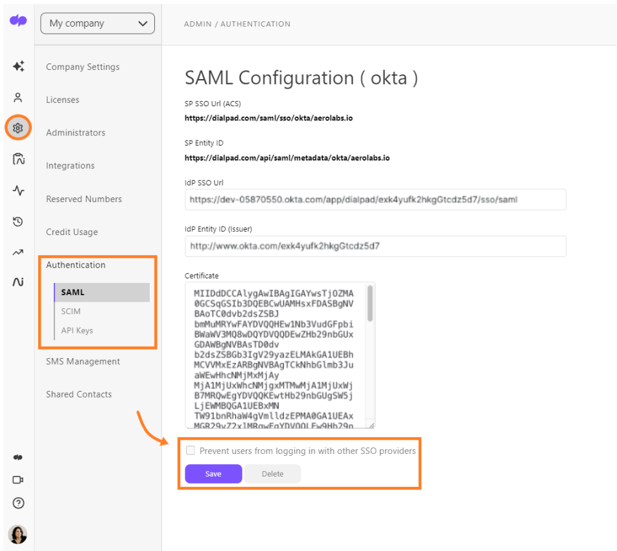This screenshot has height=551, width=617.
Task: Open the Ai sparkle icon in sidebar
Action: pyautogui.click(x=18, y=66)
